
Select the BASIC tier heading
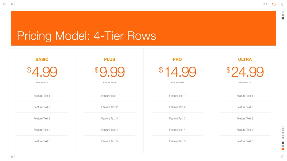pos(42,59)
